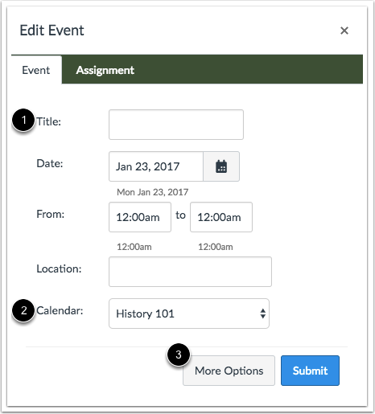
Task: Click the Calendar label text
Action: (60, 311)
